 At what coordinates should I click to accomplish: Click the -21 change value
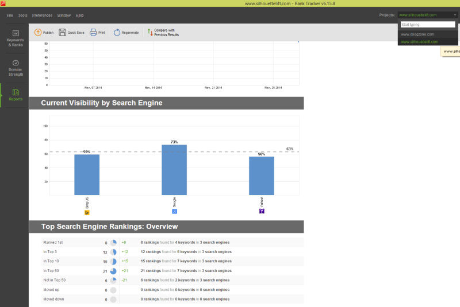coord(124,281)
